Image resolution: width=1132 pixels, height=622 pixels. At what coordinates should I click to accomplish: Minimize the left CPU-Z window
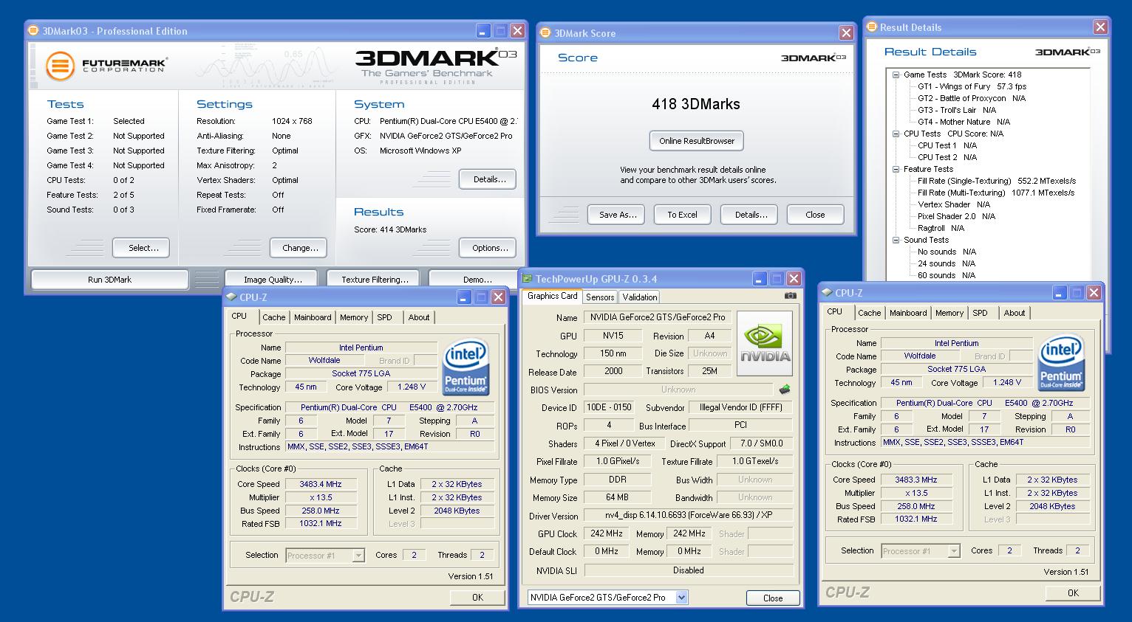coord(464,297)
